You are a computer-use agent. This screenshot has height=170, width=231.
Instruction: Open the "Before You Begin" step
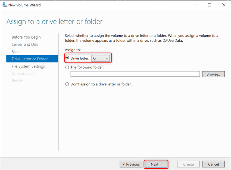pyautogui.click(x=26, y=37)
